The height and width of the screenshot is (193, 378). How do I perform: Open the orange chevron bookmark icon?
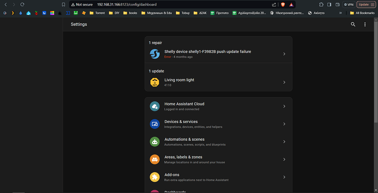click(x=13, y=13)
